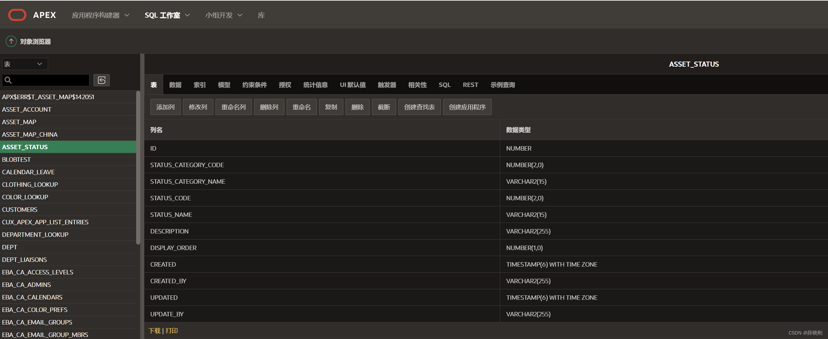
Task: Open the object type dropdown showing 表
Action: [x=24, y=64]
